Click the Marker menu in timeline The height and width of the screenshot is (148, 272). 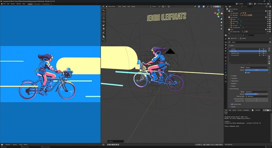[x=25, y=145]
